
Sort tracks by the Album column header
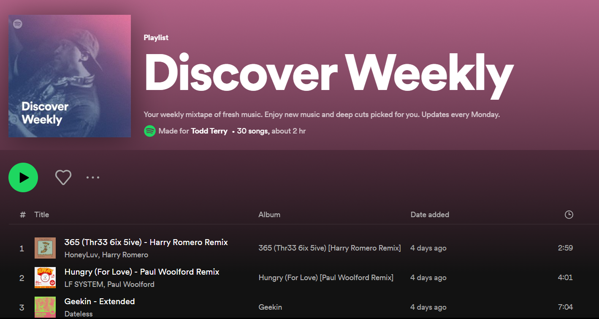[x=269, y=215]
